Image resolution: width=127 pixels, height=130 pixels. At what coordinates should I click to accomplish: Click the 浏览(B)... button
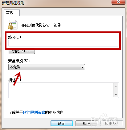click(22, 51)
